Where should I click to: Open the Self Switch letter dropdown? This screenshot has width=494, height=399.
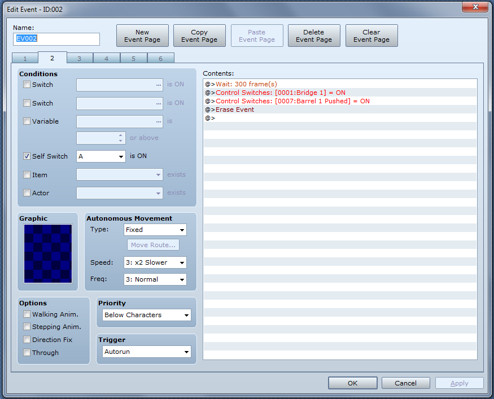coord(101,156)
